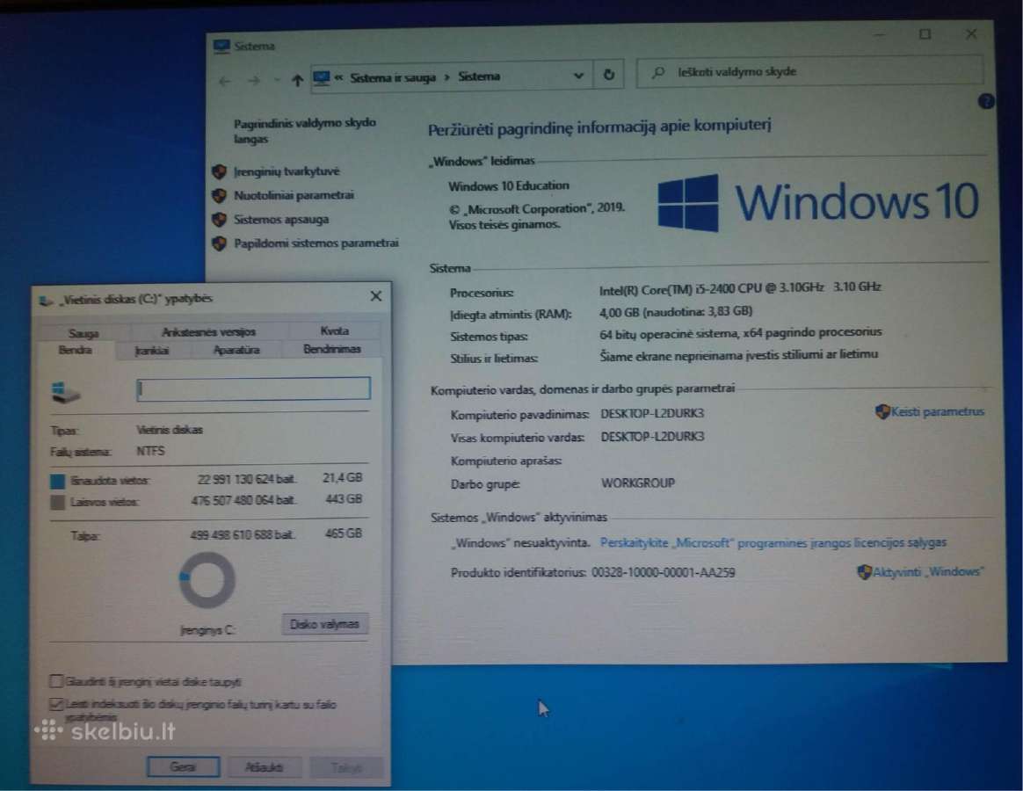The width and height of the screenshot is (1023, 791).
Task: Refresh the Sistema address bar
Action: [x=609, y=75]
